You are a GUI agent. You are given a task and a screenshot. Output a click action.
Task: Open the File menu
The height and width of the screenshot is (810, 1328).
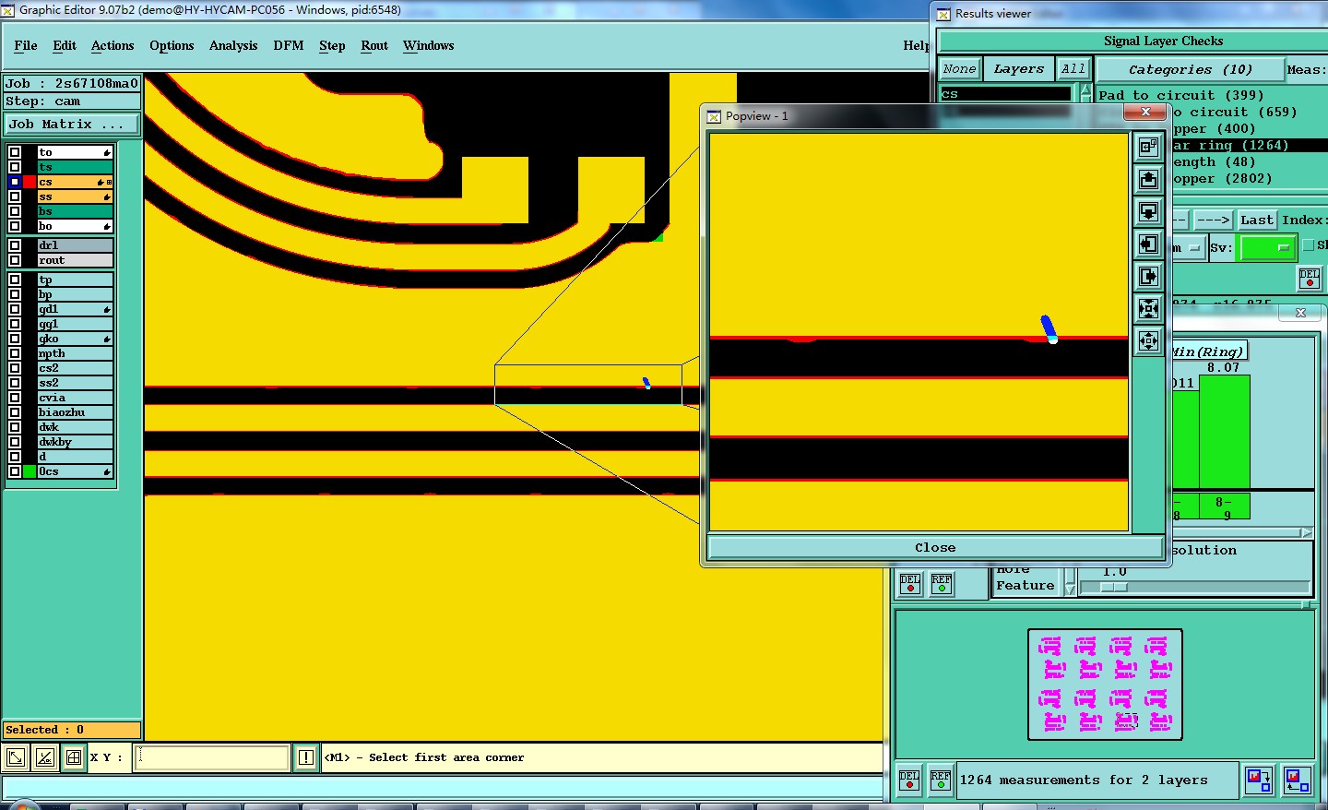tap(26, 45)
